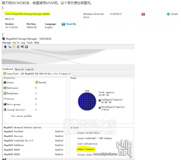Click the Load configuration link
Viewport: 181px width, 160px height.
coord(87,144)
